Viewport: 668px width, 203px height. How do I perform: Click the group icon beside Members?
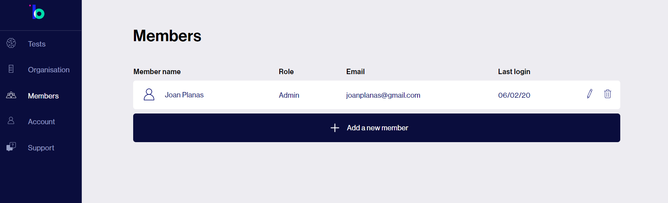11,95
